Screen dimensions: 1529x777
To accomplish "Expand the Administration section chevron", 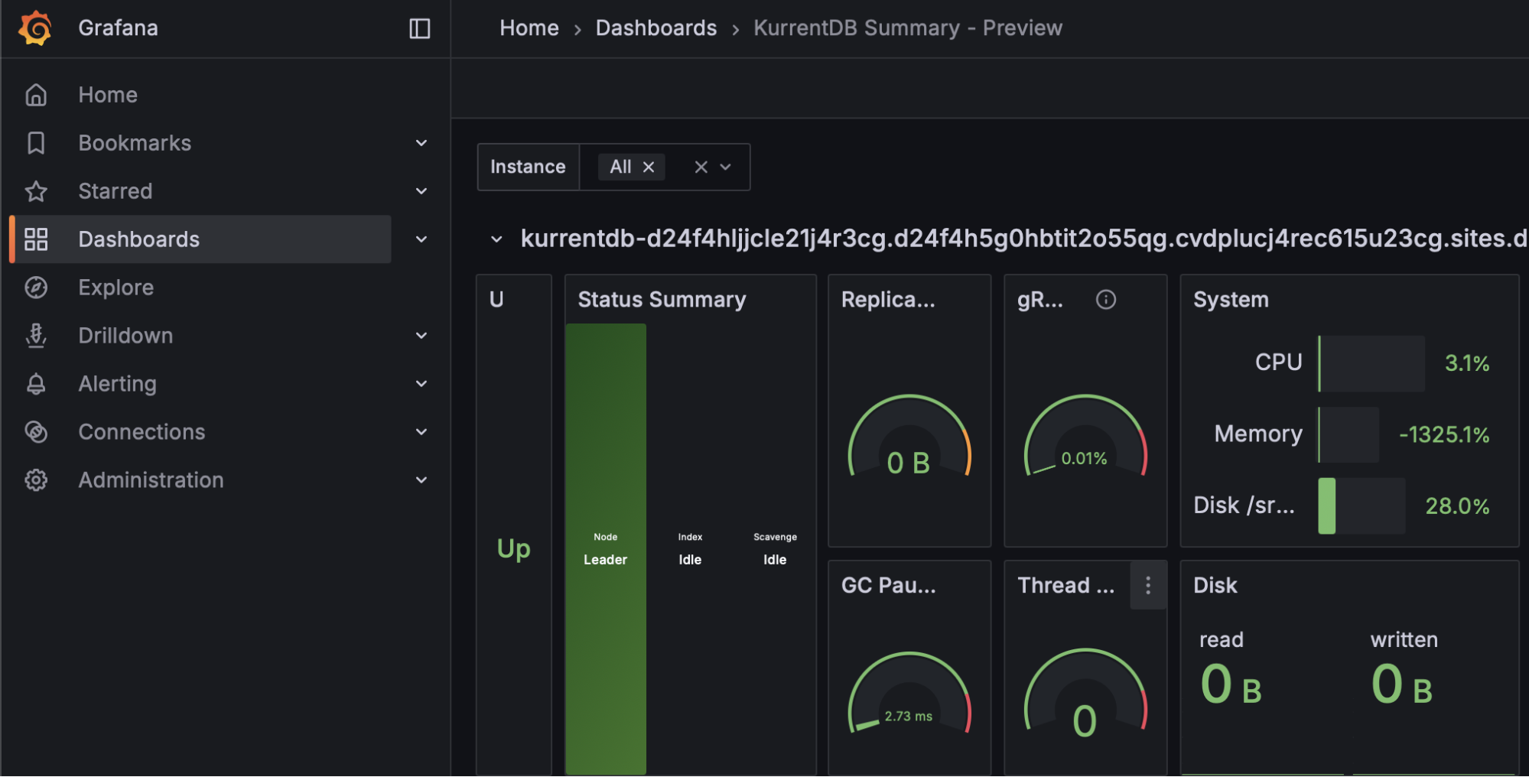I will 421,480.
